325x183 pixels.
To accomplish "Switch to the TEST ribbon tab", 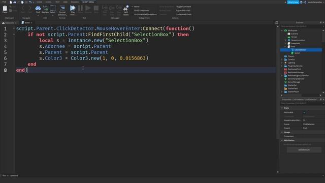I will coord(57,2).
